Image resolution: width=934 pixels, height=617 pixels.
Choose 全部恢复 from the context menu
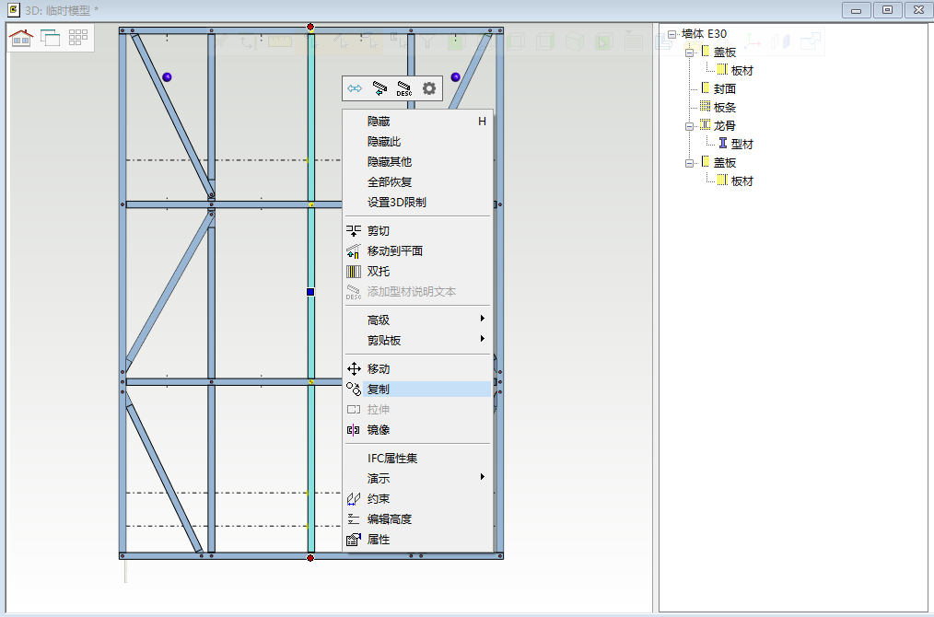[x=417, y=182]
